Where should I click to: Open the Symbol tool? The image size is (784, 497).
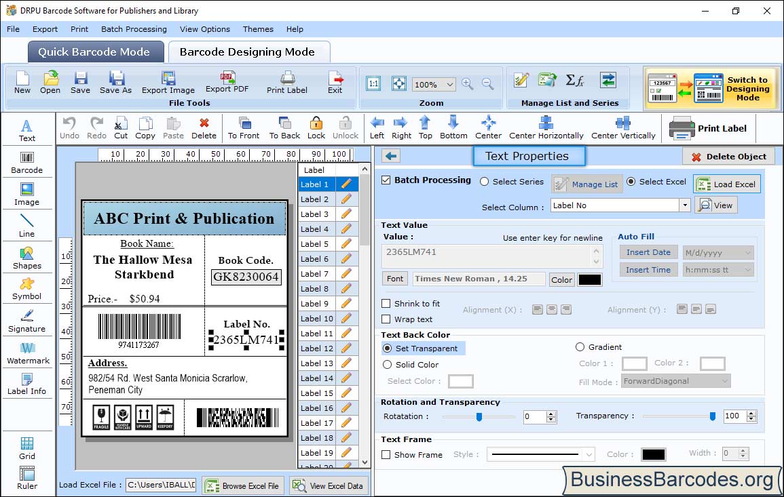coord(27,290)
